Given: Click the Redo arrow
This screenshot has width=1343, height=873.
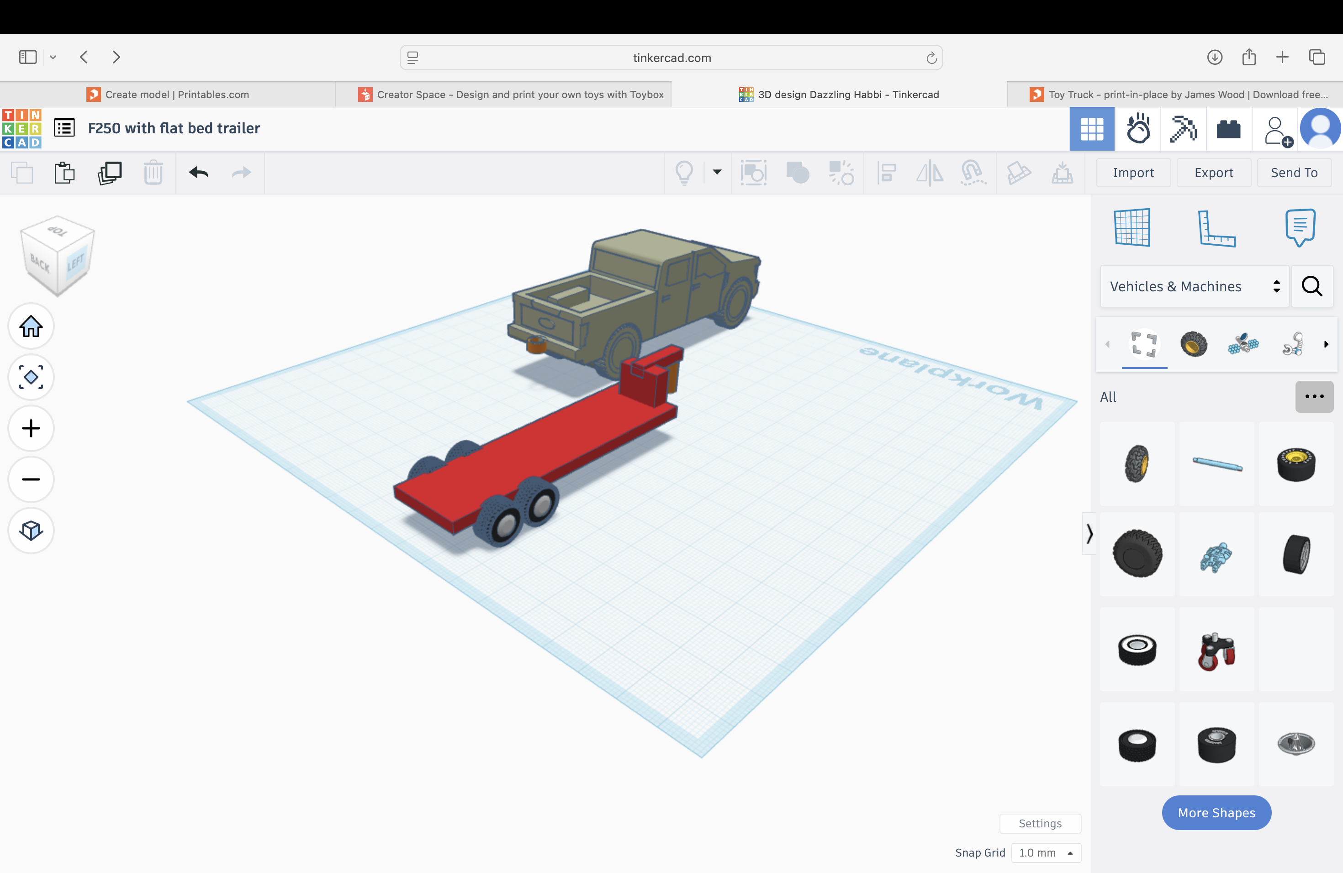Looking at the screenshot, I should pyautogui.click(x=242, y=173).
